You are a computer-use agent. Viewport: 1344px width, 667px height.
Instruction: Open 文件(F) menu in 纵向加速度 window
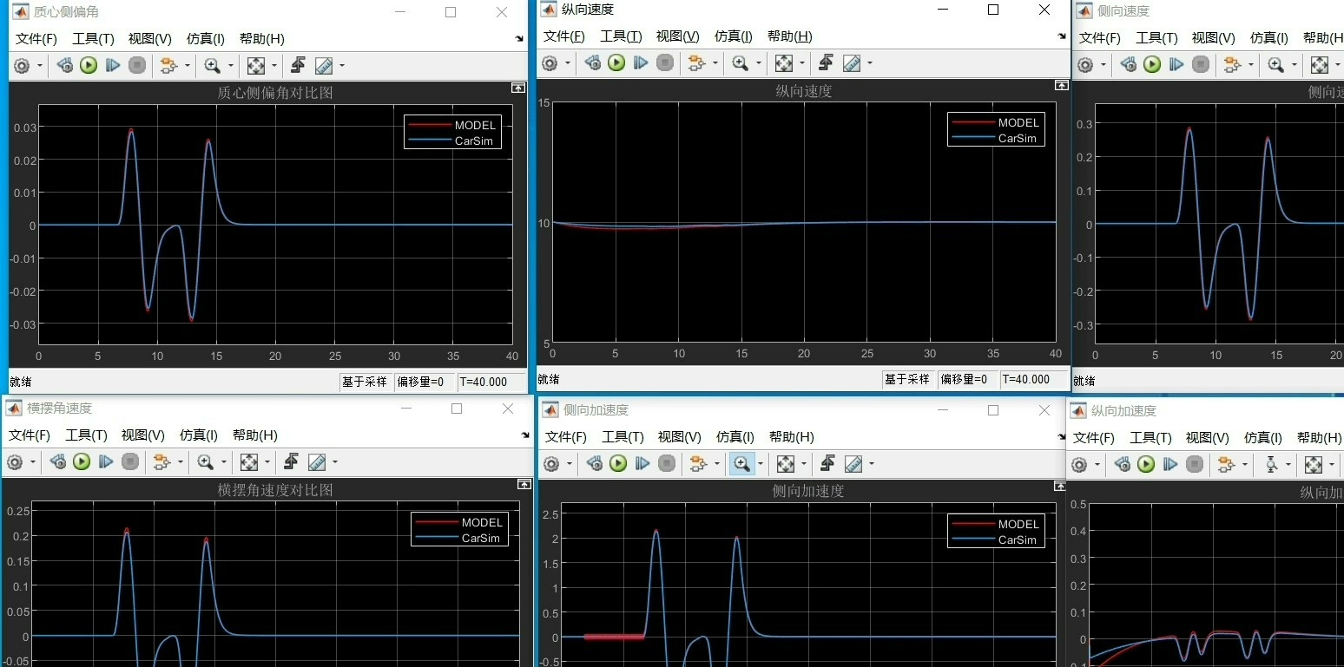coord(1094,438)
